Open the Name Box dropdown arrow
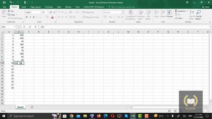 [15, 27]
